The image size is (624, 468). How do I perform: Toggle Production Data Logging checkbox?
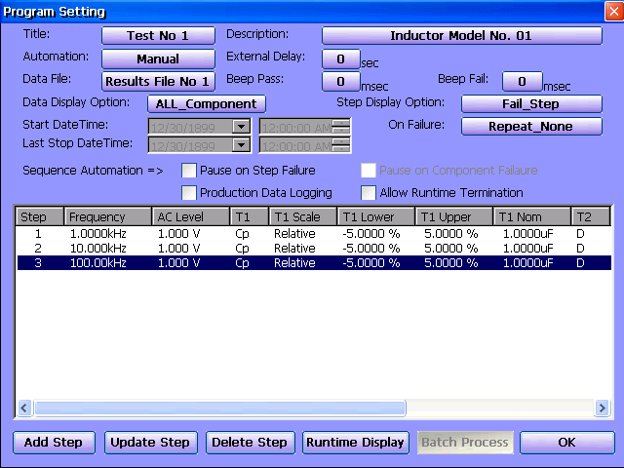(188, 193)
